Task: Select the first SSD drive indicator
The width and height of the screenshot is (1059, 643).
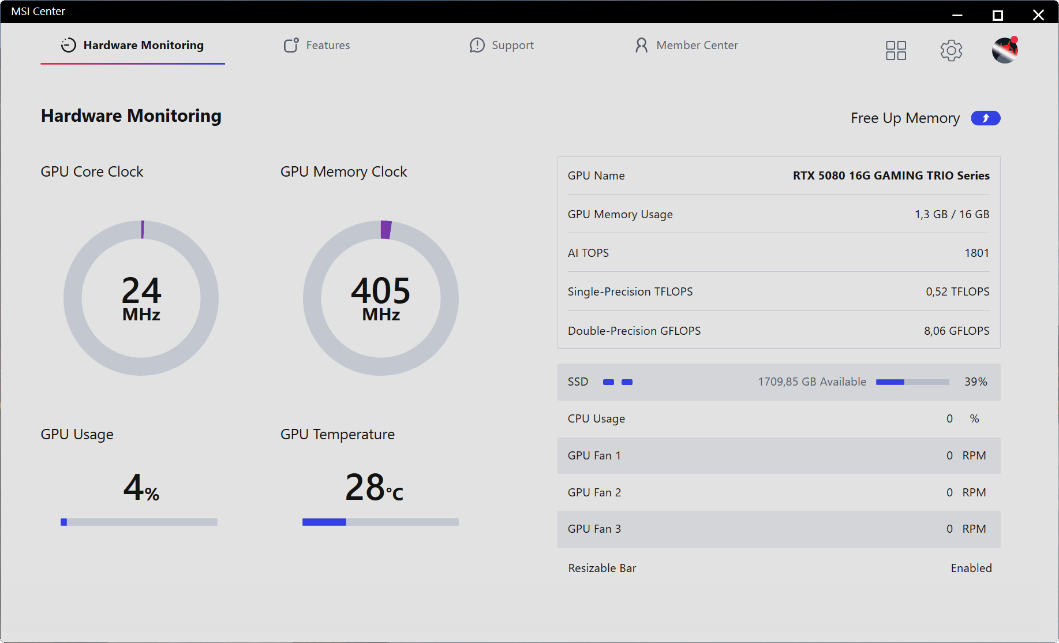Action: [608, 382]
